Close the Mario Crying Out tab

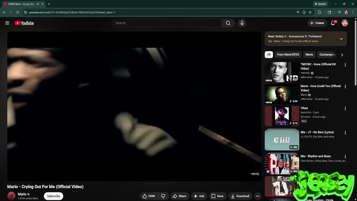[42, 4]
